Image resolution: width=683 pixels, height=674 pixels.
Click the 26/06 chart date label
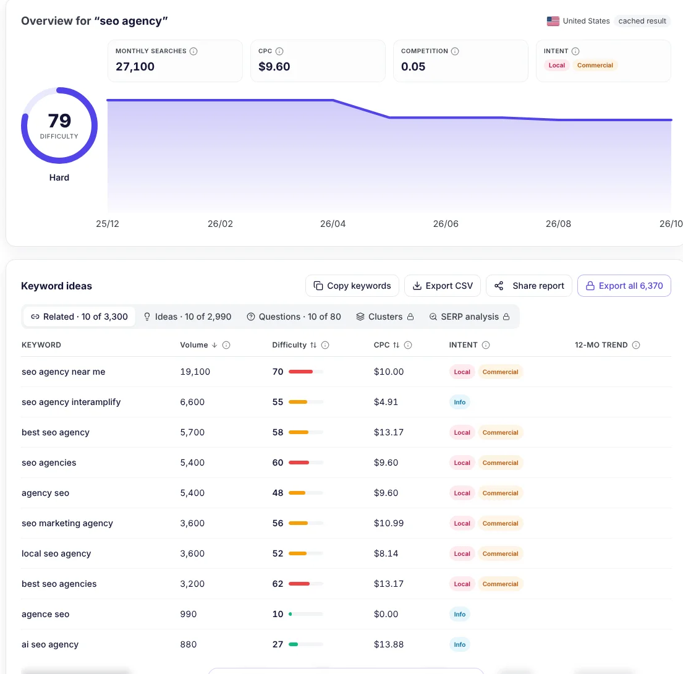coord(446,224)
